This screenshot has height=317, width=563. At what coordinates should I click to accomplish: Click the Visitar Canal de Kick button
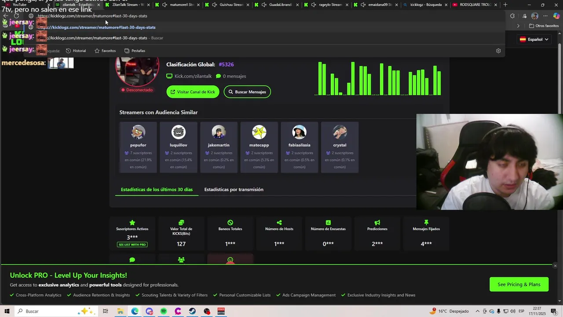pyautogui.click(x=193, y=92)
